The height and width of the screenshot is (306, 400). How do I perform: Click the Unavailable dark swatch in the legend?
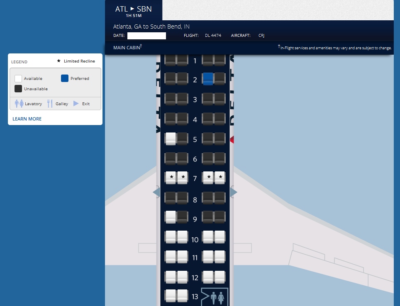(18, 89)
